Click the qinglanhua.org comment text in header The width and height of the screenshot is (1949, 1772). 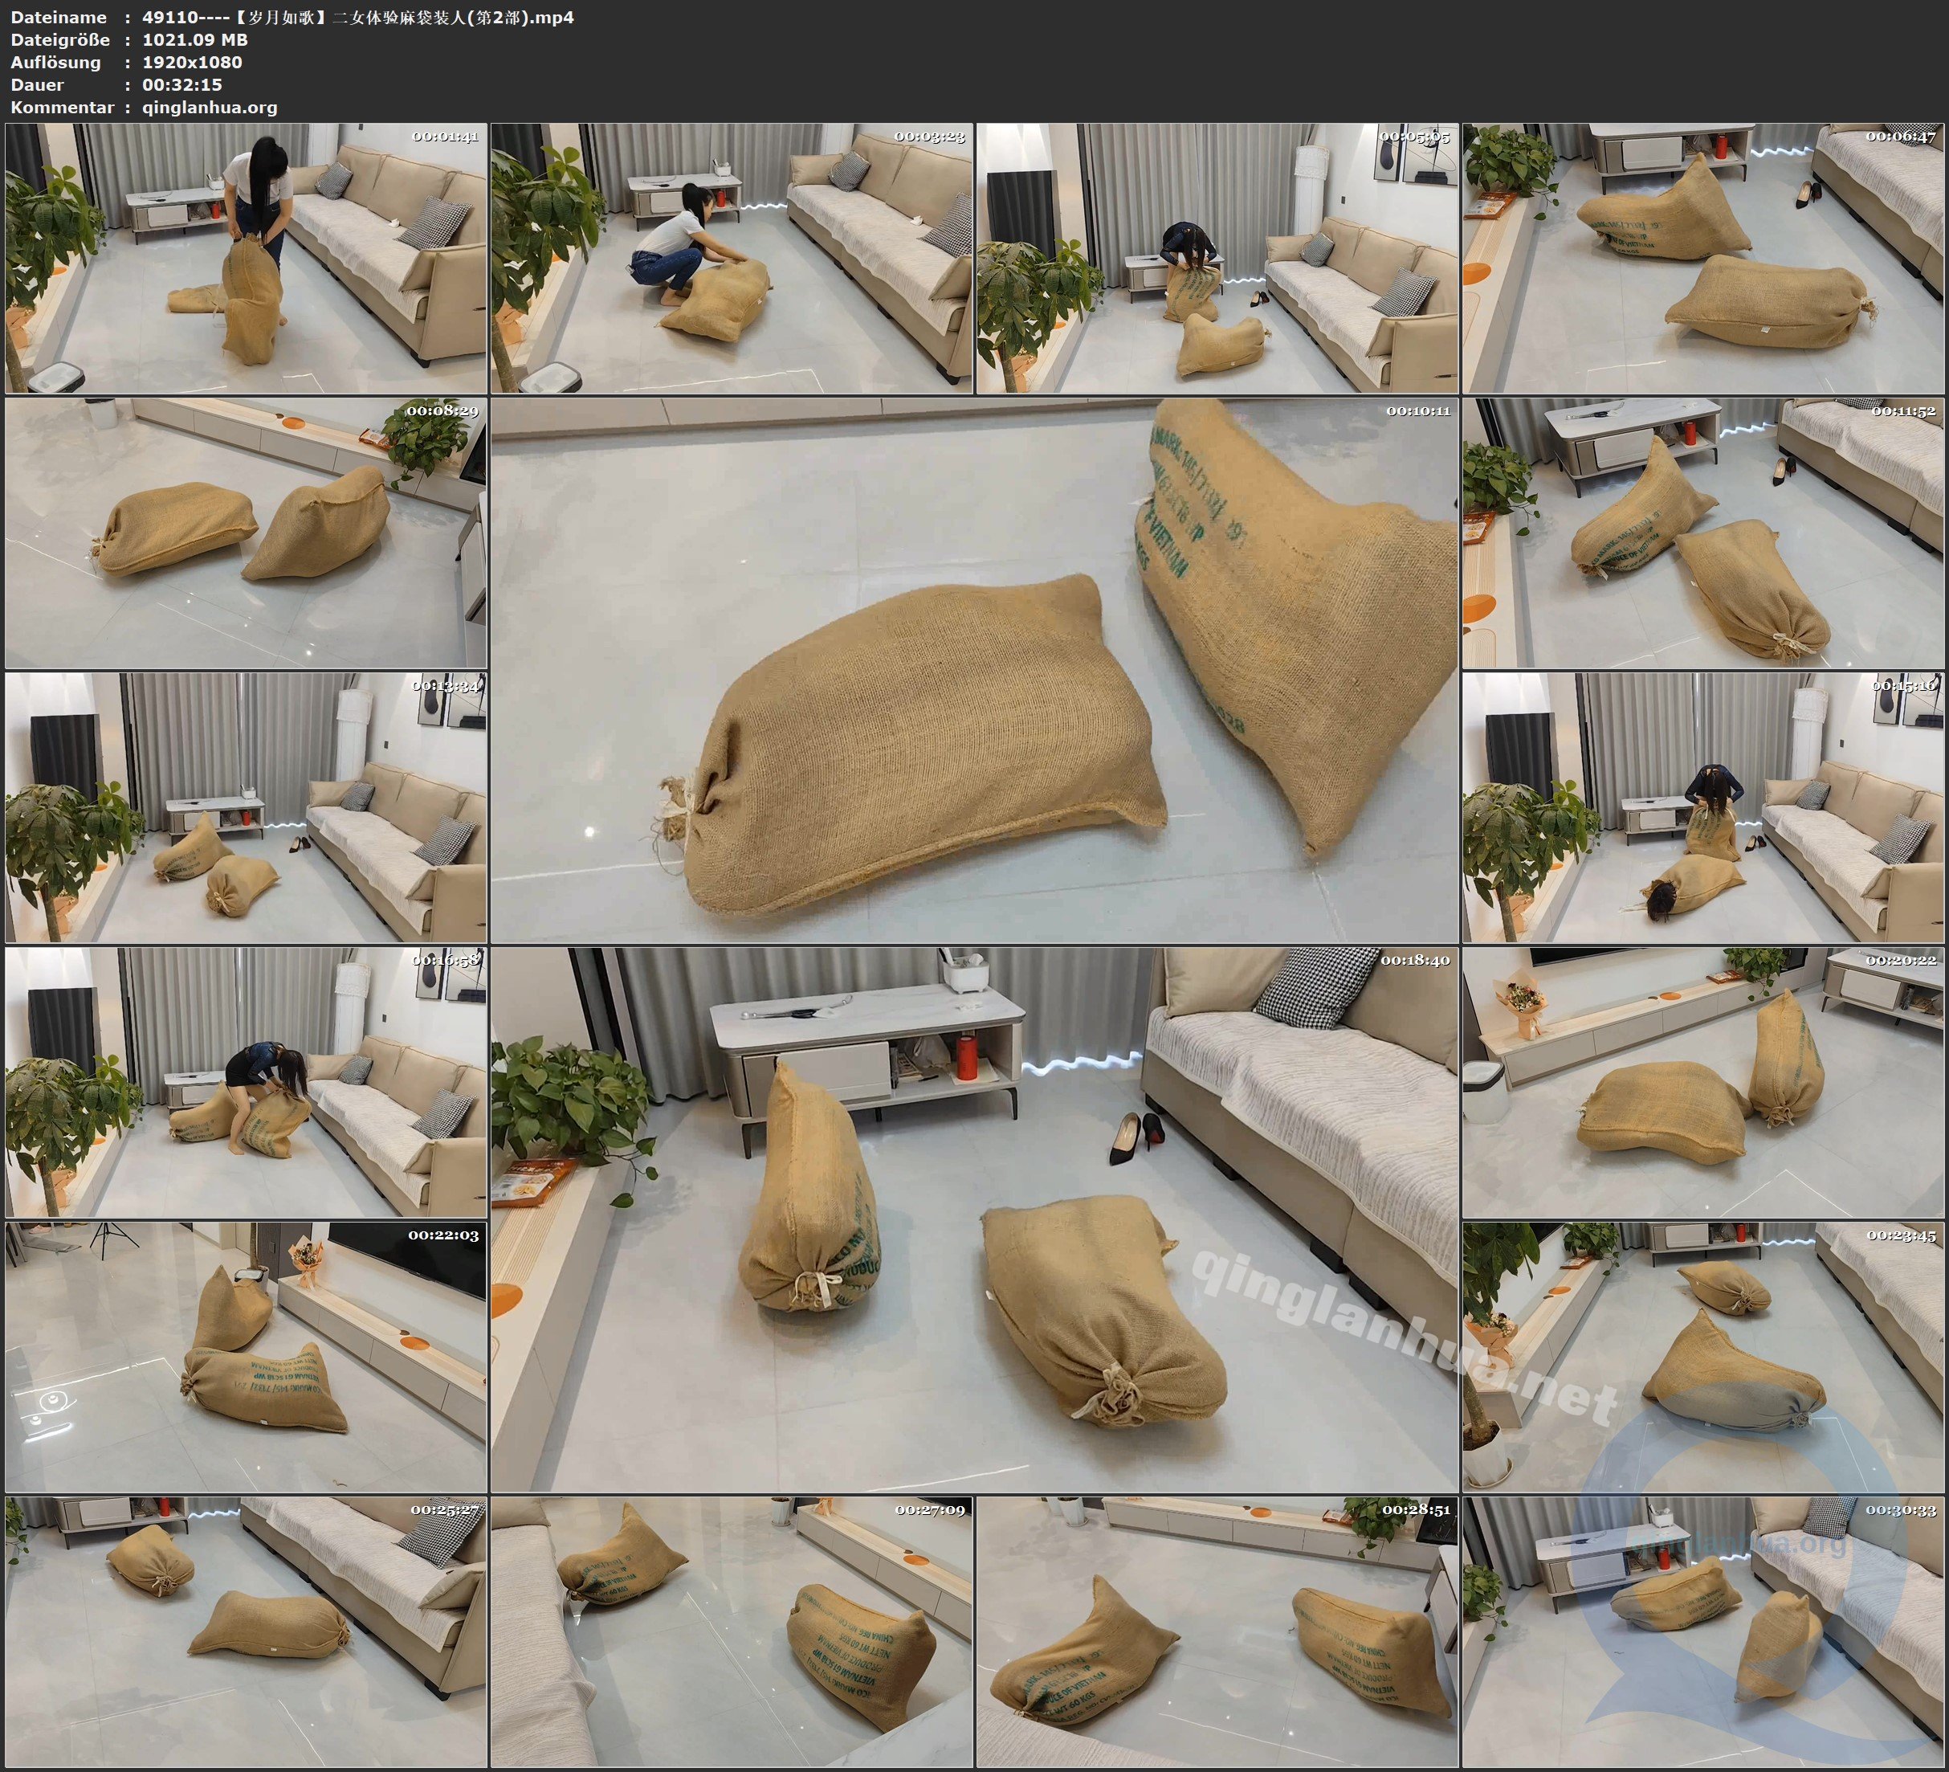(x=210, y=108)
